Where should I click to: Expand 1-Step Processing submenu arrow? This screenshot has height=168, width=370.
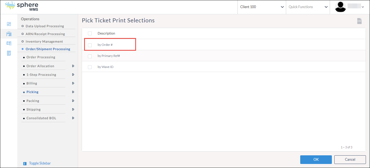click(73, 75)
